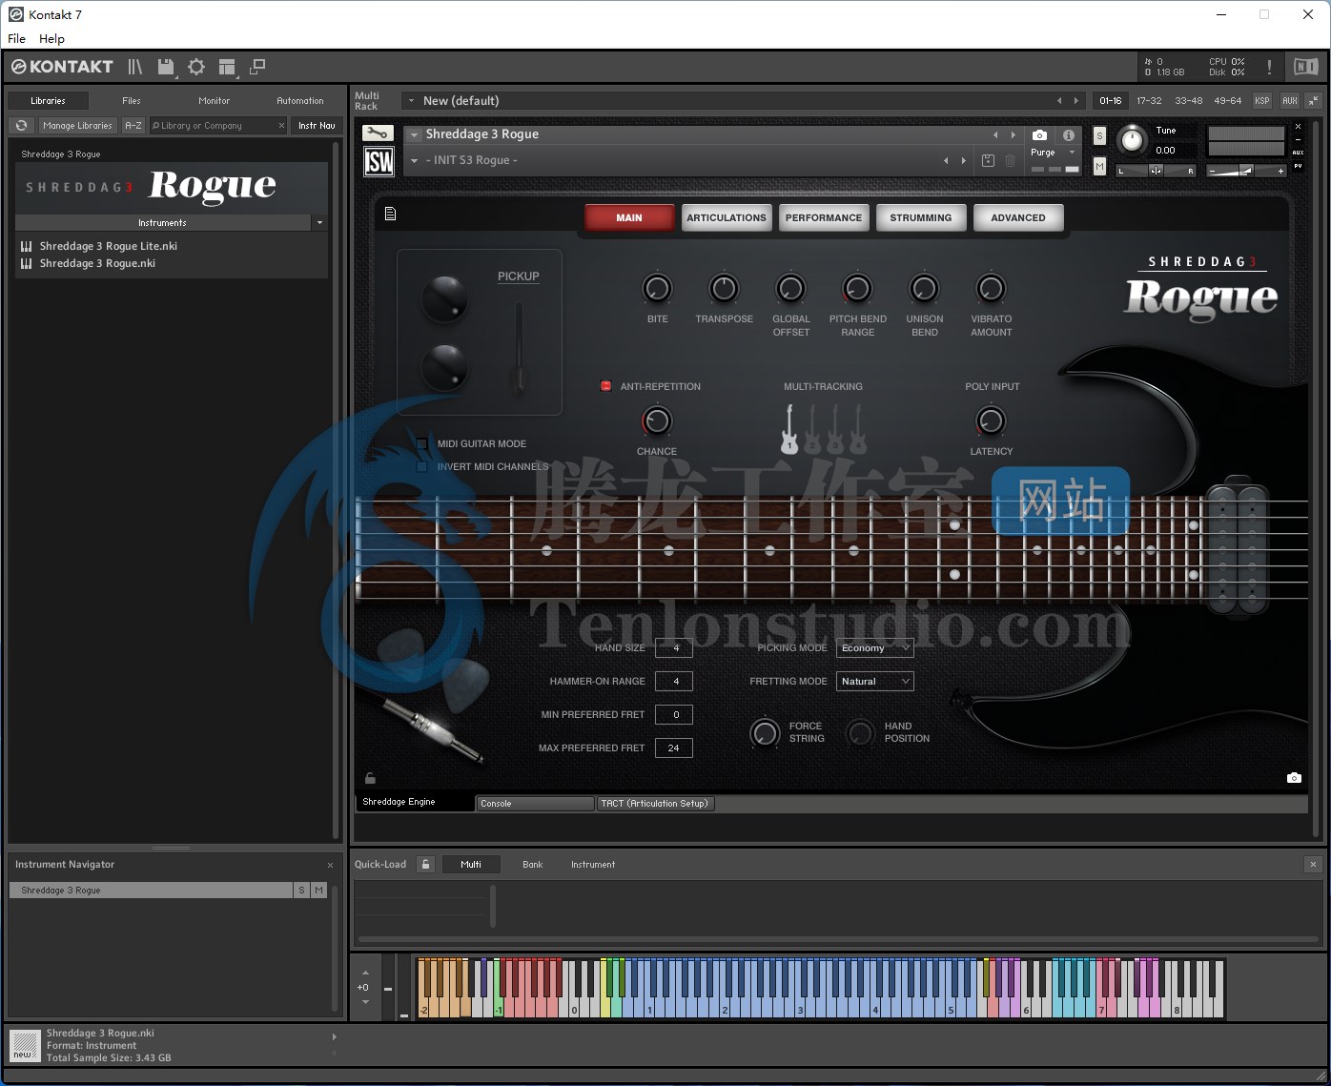The image size is (1331, 1086).
Task: Enable MIDI GUITAR MODE checkbox
Action: coord(422,444)
